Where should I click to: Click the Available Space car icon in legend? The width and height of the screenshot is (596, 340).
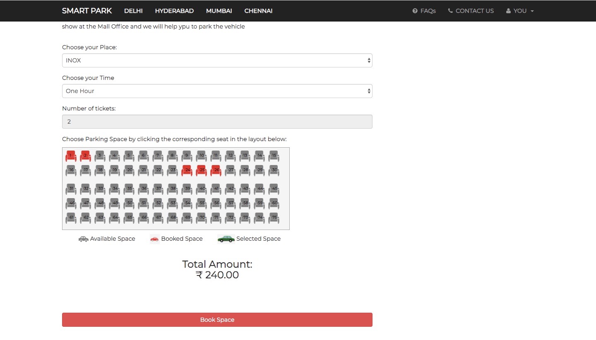(83, 239)
